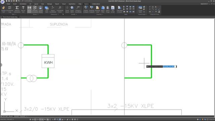Switch to the Layout2 tab
215x121 pixels.
pyautogui.click(x=23, y=116)
